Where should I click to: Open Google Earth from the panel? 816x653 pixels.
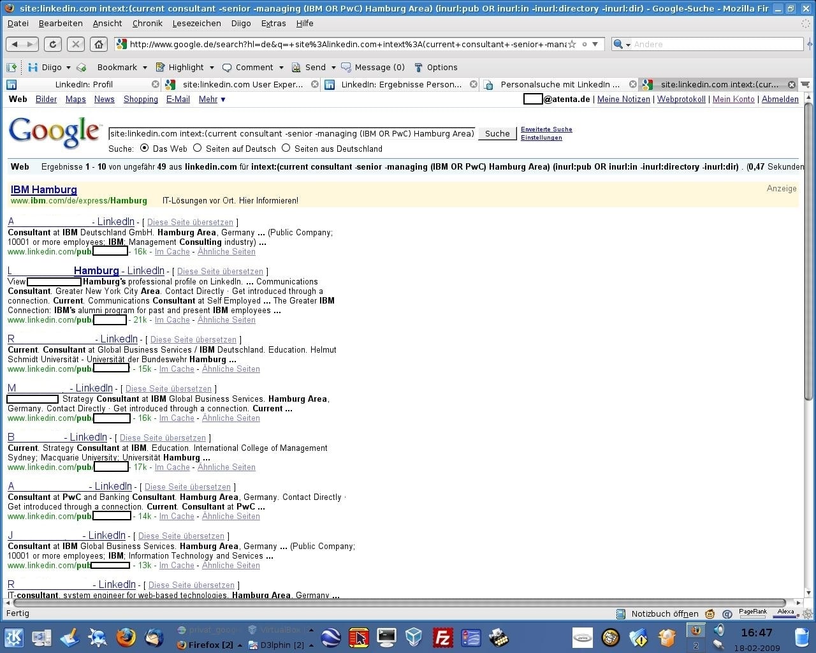[x=330, y=637]
